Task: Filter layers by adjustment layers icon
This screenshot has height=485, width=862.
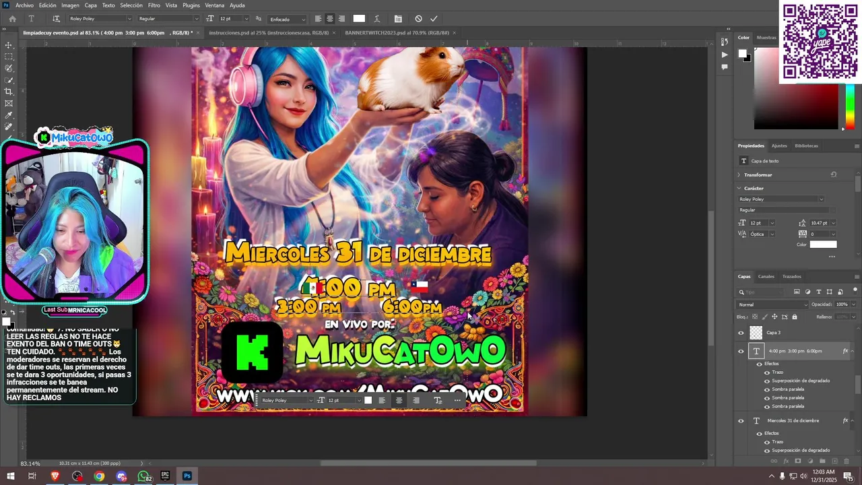Action: pos(808,292)
